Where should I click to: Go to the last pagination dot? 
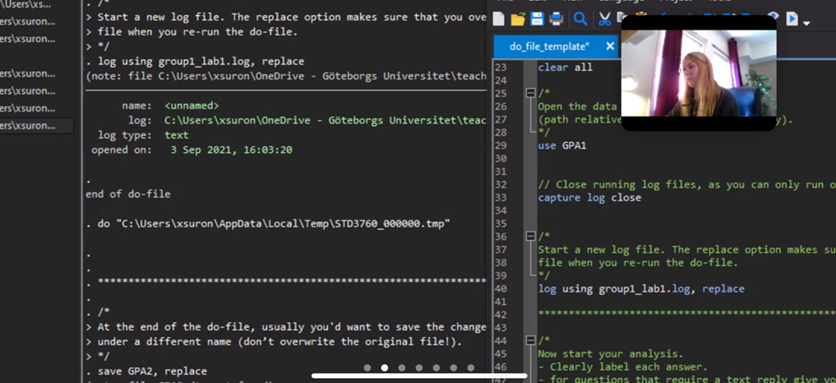471,368
